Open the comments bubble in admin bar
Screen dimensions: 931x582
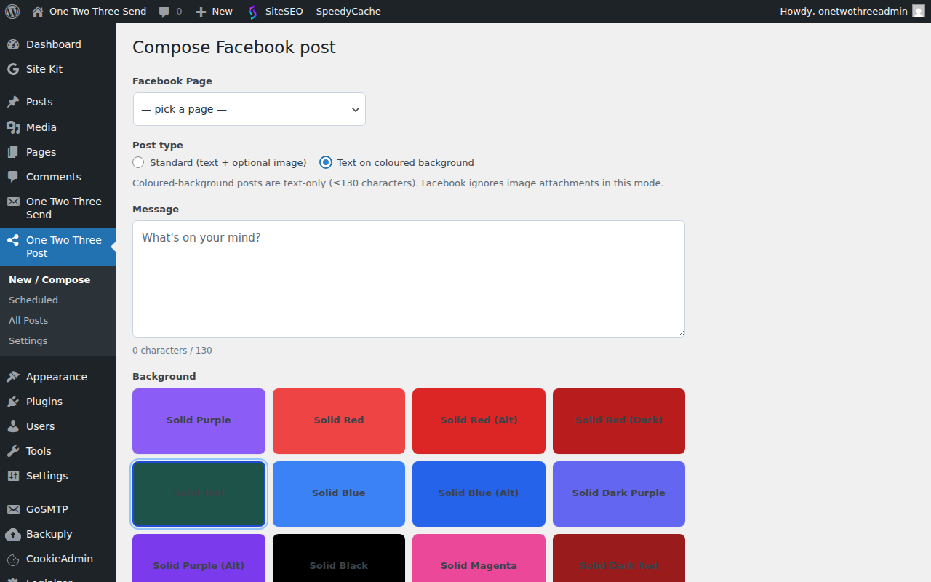click(x=164, y=12)
